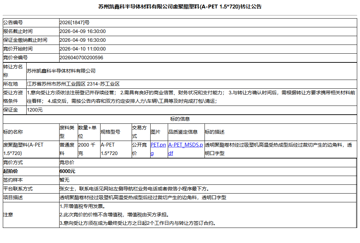Click the 品质鉴定信息 column header

tap(183, 132)
